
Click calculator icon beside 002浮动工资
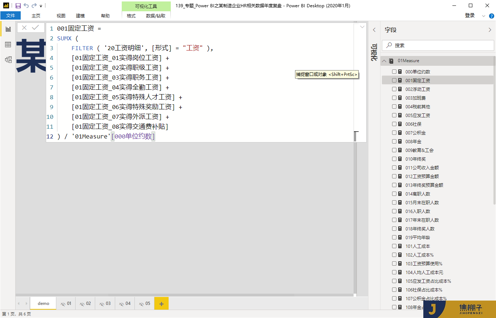tap(400, 89)
